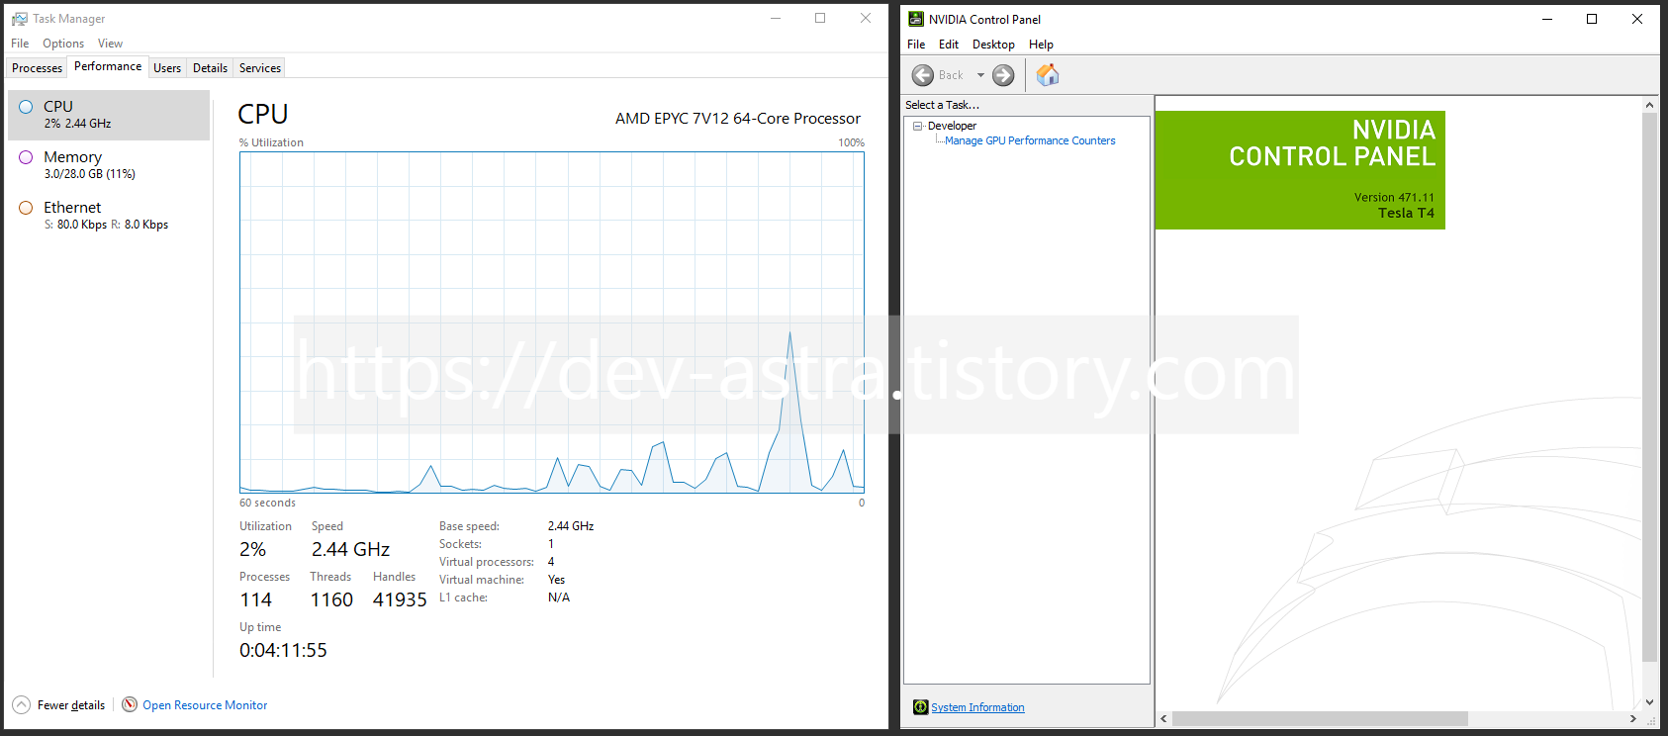Click the System Information icon

920,706
